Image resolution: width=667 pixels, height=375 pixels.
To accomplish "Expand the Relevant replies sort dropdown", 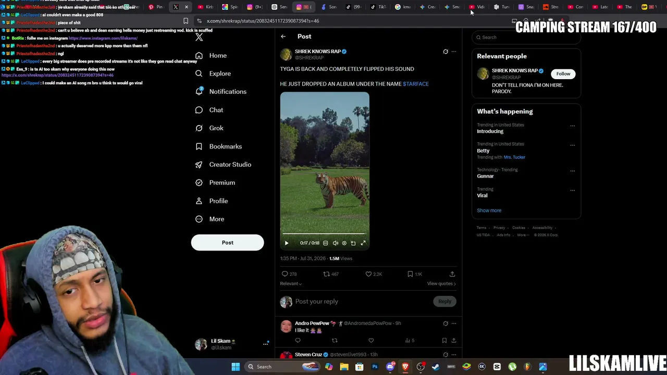I will 291,284.
